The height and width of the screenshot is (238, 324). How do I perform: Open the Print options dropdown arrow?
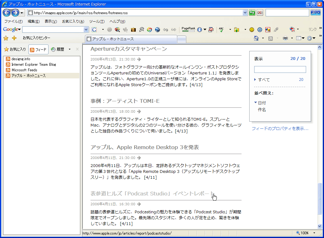coord(292,38)
